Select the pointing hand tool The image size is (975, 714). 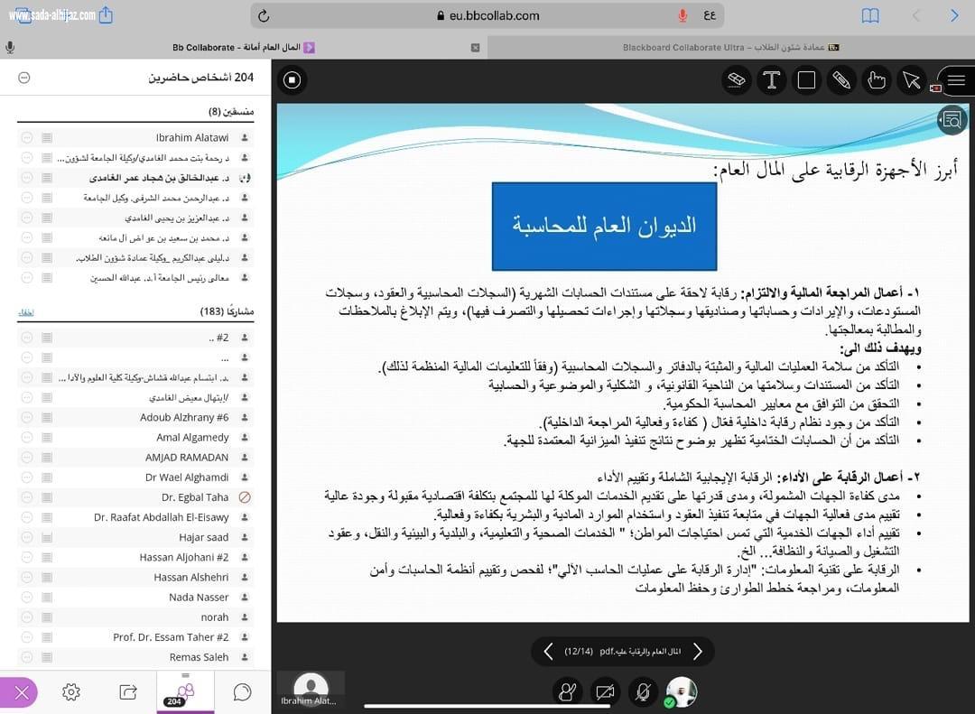877,80
